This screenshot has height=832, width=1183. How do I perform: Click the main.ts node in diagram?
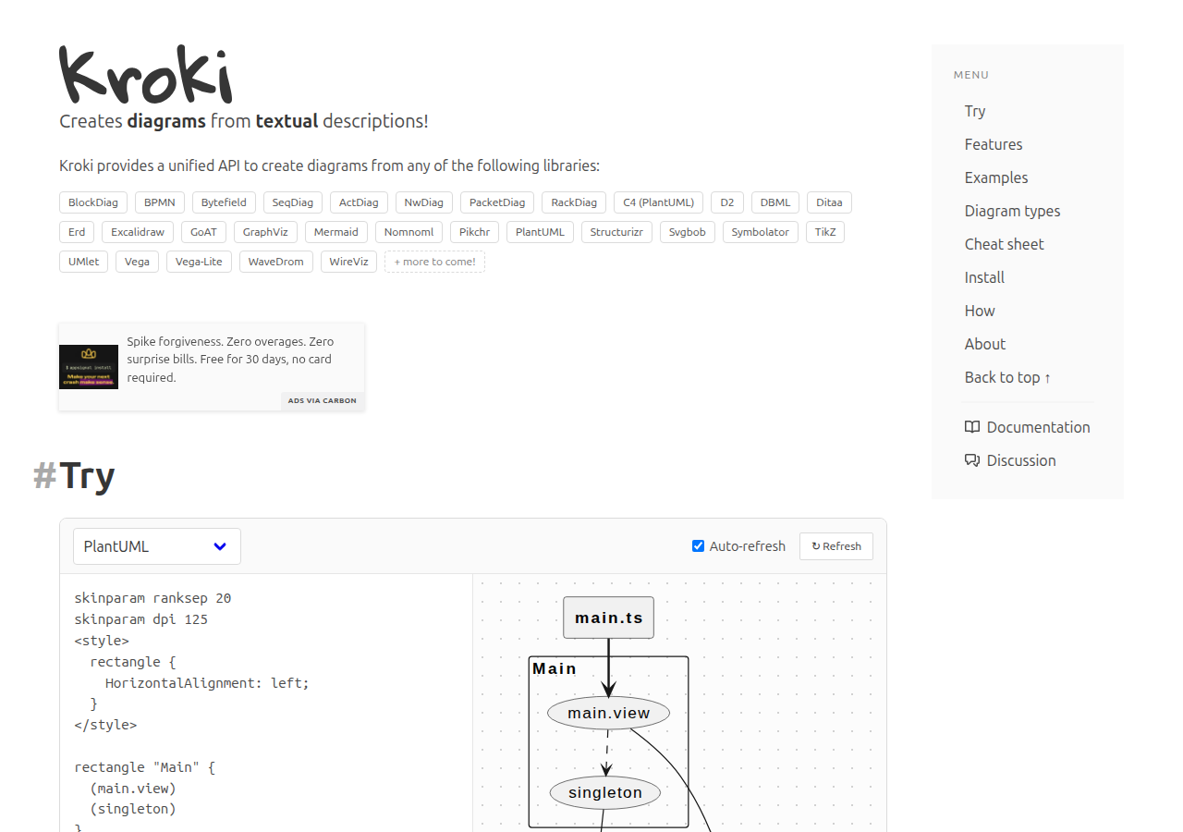tap(608, 618)
